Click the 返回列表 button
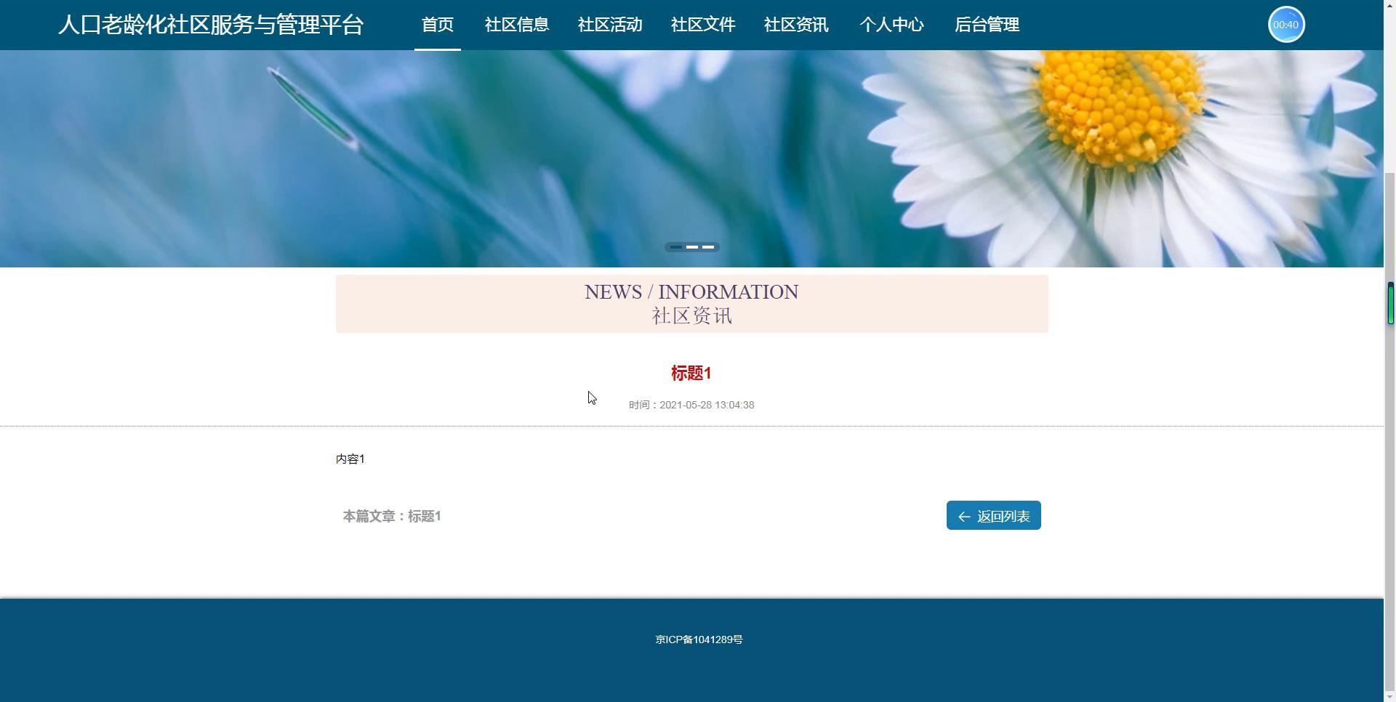The height and width of the screenshot is (702, 1396). [x=993, y=515]
